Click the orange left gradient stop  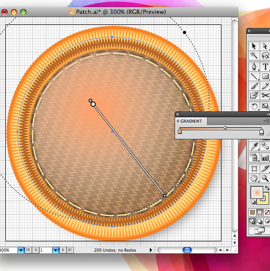[x=180, y=132]
